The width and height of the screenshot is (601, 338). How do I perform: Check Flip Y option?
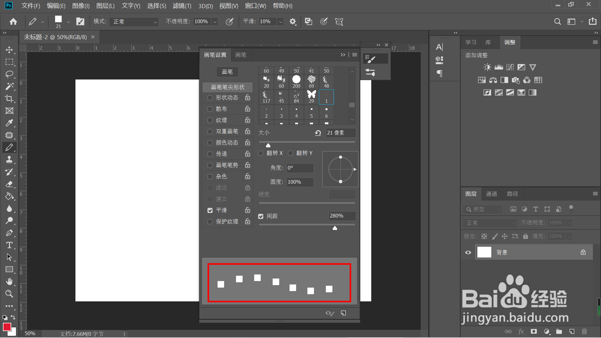point(290,153)
